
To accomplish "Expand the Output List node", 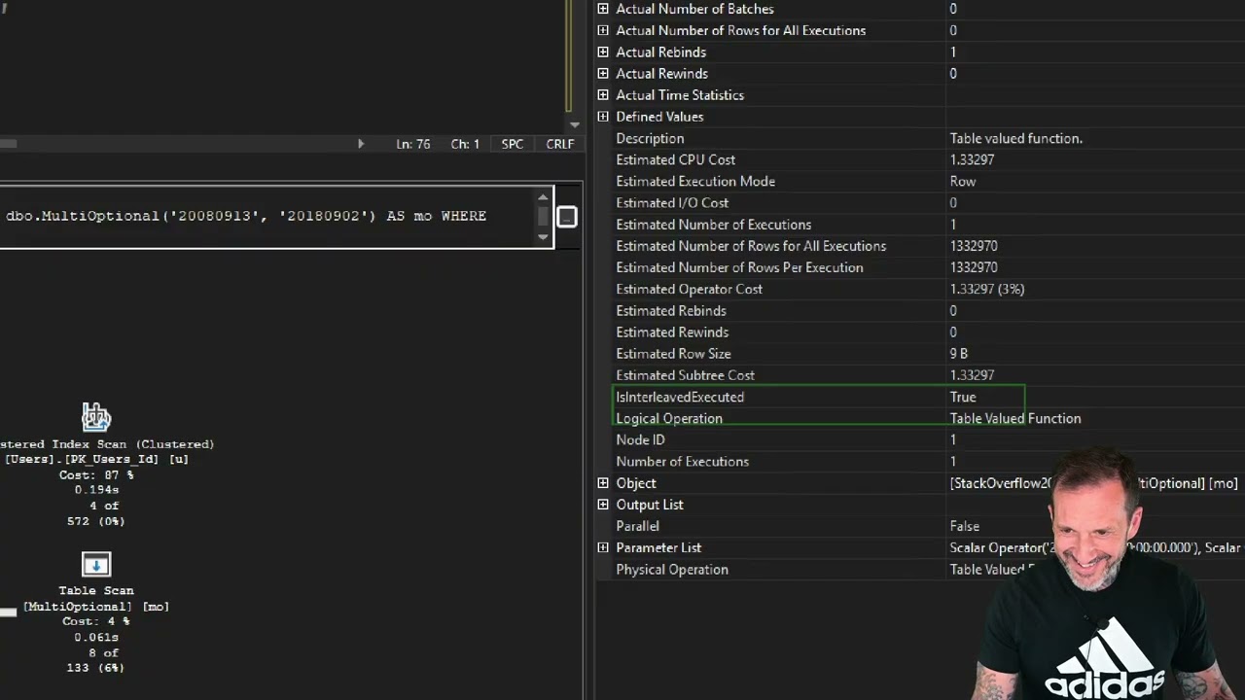I will coord(603,504).
